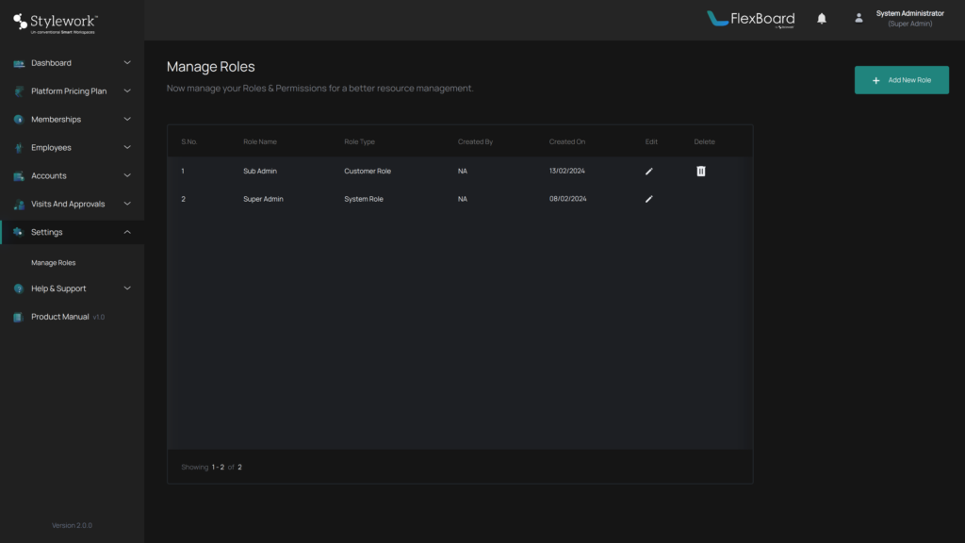
Task: Click the Stylework logo
Action: click(56, 24)
